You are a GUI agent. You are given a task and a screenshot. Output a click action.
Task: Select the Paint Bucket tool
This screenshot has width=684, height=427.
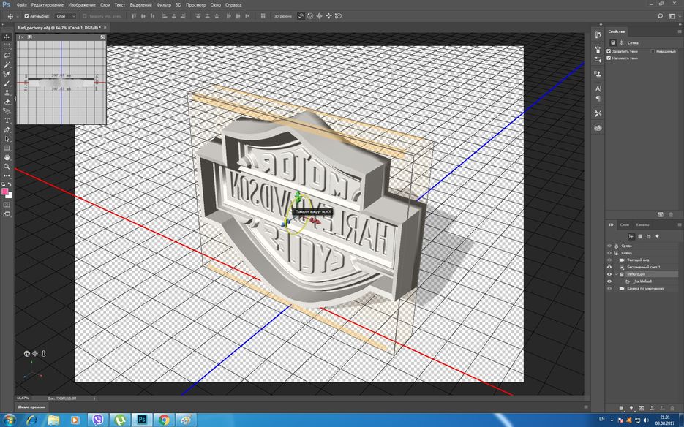click(7, 111)
